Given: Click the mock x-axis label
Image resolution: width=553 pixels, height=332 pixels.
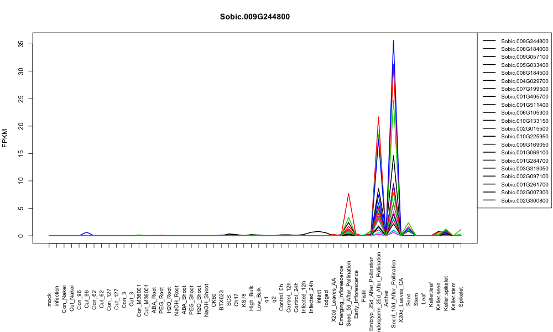Looking at the screenshot, I should tap(49, 300).
